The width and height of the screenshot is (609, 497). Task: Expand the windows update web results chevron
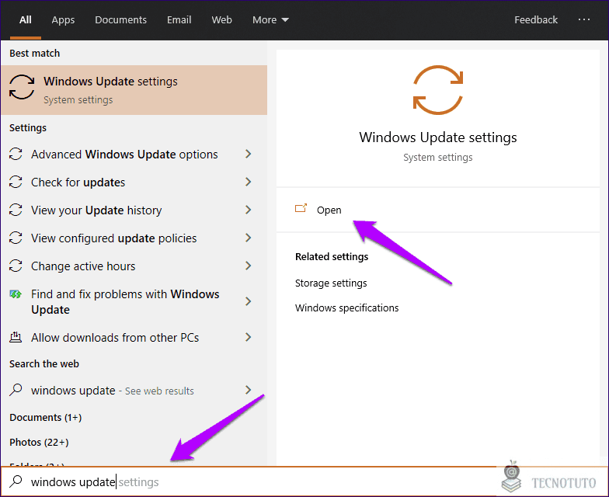pyautogui.click(x=249, y=390)
